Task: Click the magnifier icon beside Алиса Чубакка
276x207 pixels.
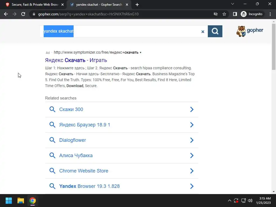Action: pos(52,156)
